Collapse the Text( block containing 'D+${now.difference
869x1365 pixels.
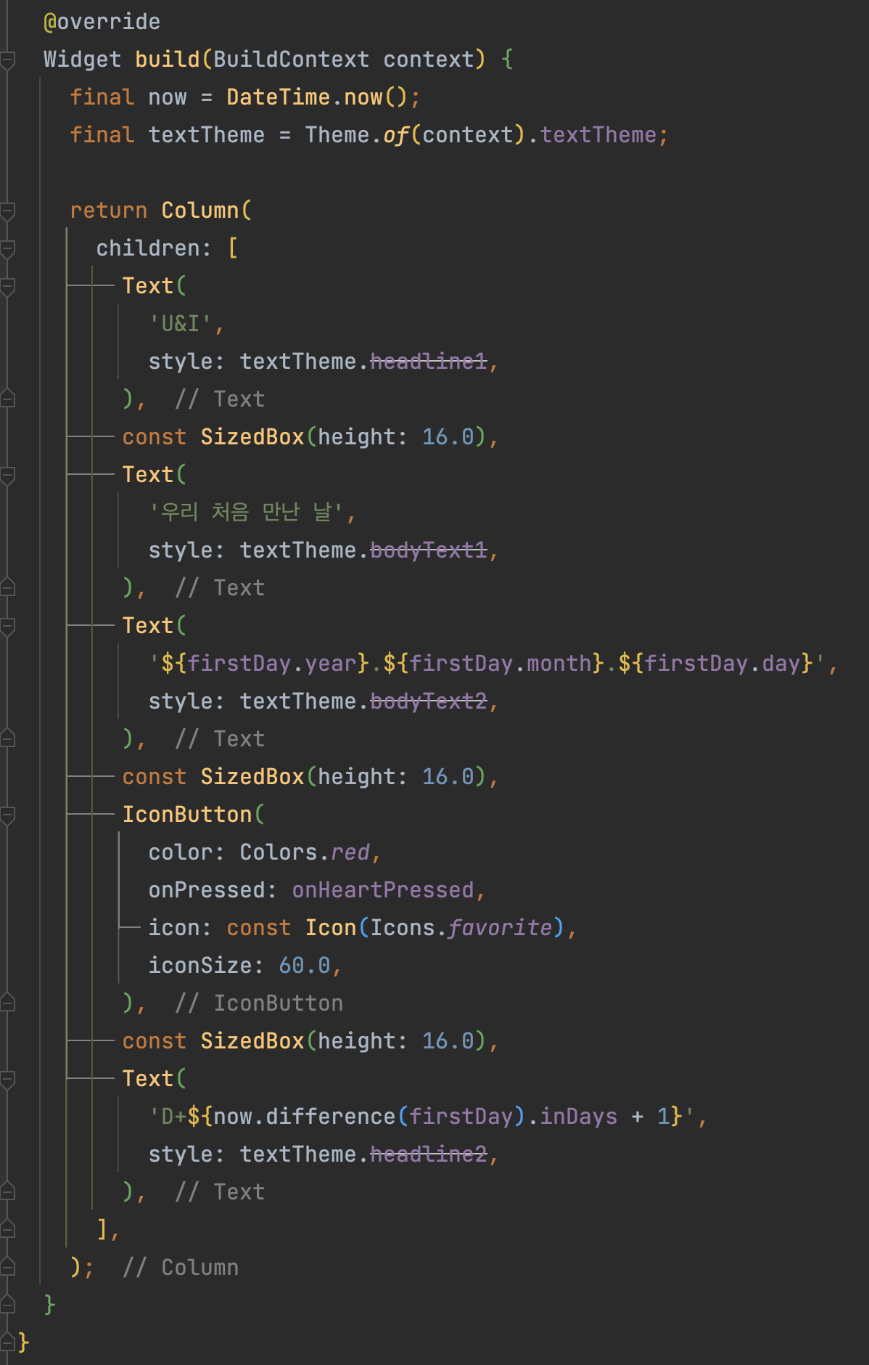click(x=7, y=1080)
